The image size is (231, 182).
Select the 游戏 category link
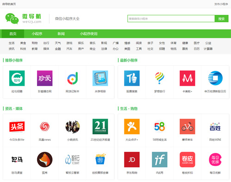[69, 43]
